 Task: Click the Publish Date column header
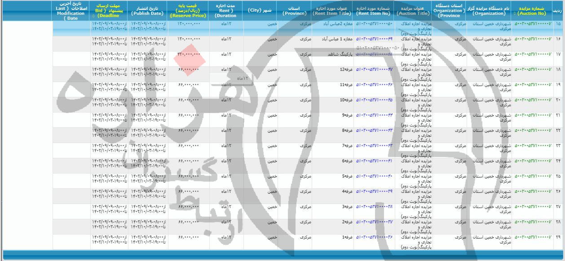pos(147,10)
